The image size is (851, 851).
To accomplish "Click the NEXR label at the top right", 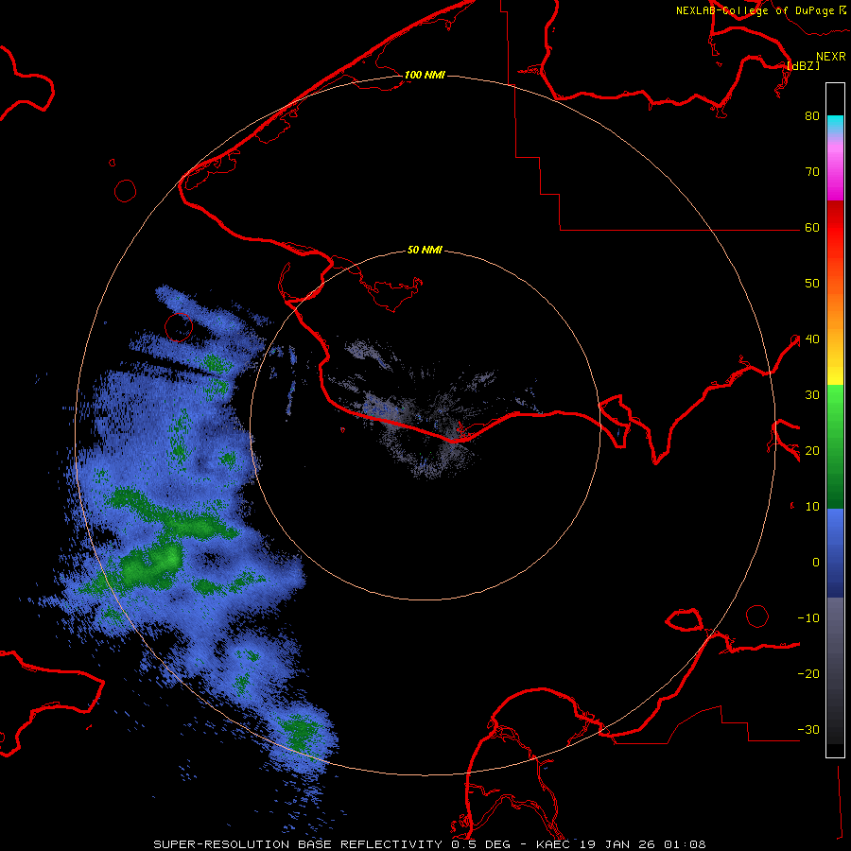I will tap(831, 57).
